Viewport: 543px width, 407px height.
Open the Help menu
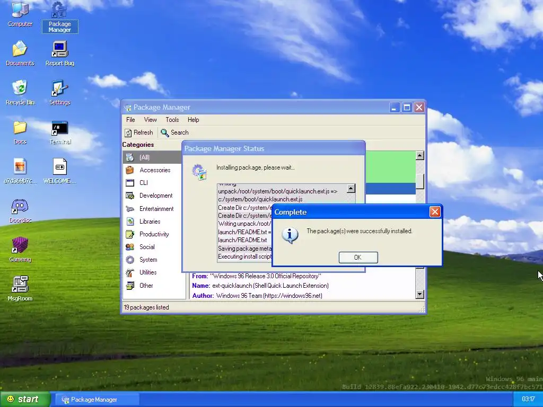tap(193, 120)
